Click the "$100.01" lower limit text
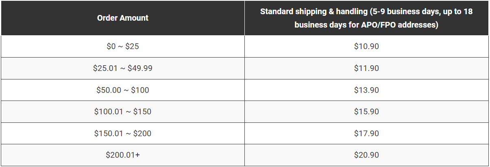490x167 pixels. click(108, 112)
